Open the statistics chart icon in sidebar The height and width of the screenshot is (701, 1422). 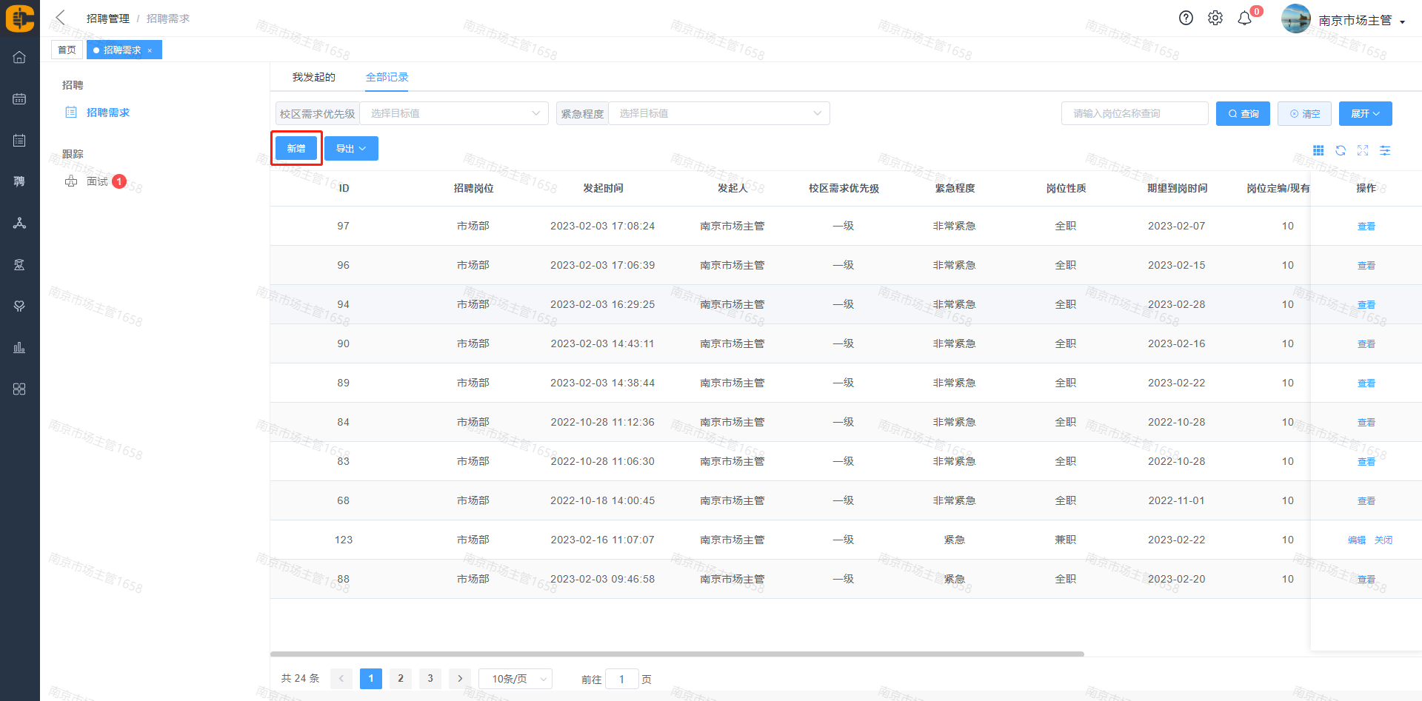click(19, 347)
